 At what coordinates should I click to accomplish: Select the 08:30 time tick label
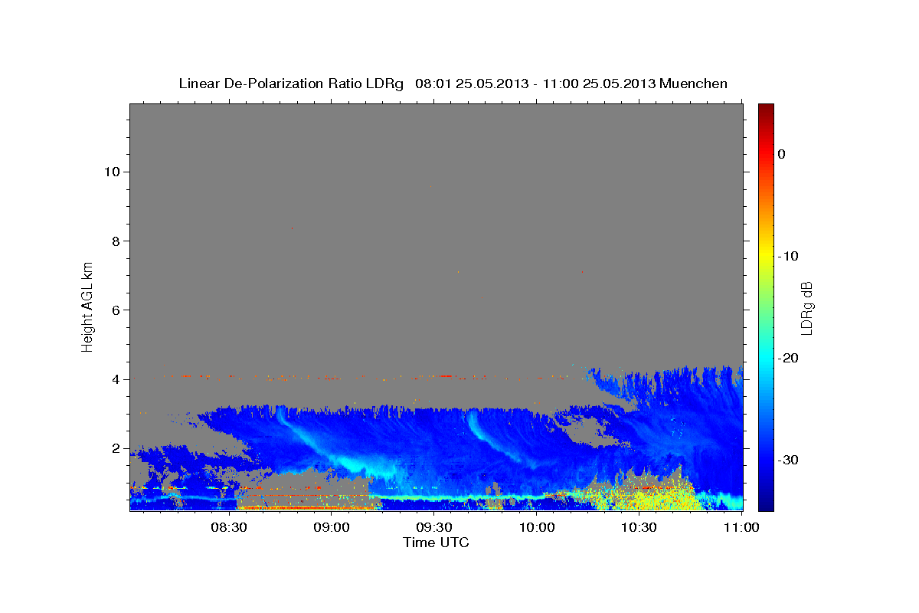pyautogui.click(x=229, y=528)
